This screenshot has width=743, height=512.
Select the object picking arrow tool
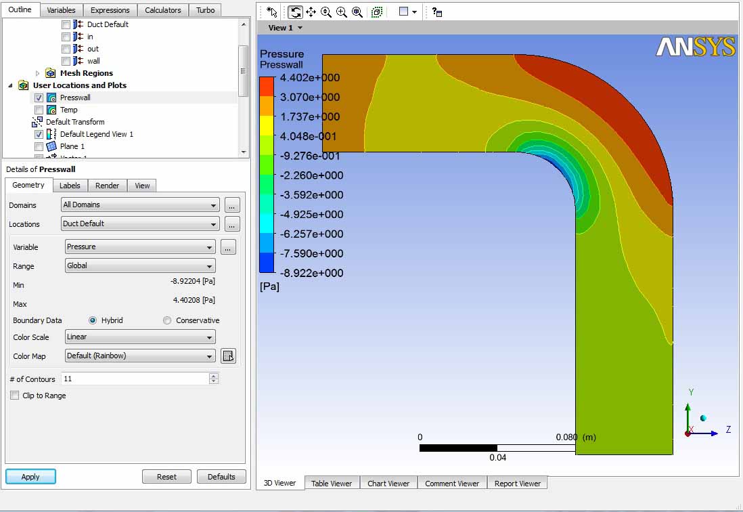(x=271, y=12)
